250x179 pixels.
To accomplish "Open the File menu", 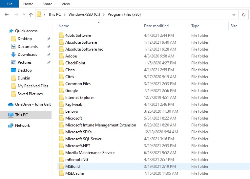I will (x=10, y=4).
